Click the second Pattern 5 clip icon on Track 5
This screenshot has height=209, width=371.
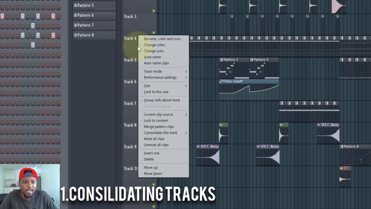point(251,60)
